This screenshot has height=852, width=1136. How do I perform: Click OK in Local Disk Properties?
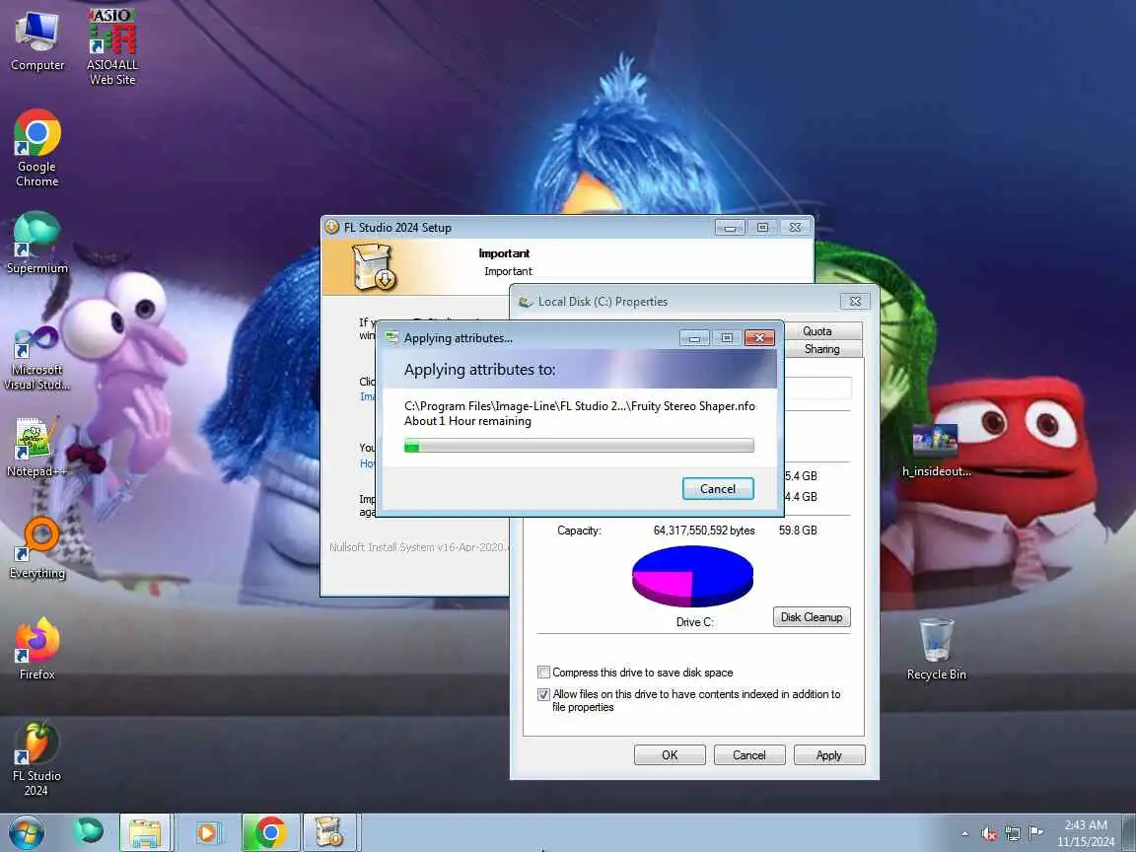(x=670, y=755)
